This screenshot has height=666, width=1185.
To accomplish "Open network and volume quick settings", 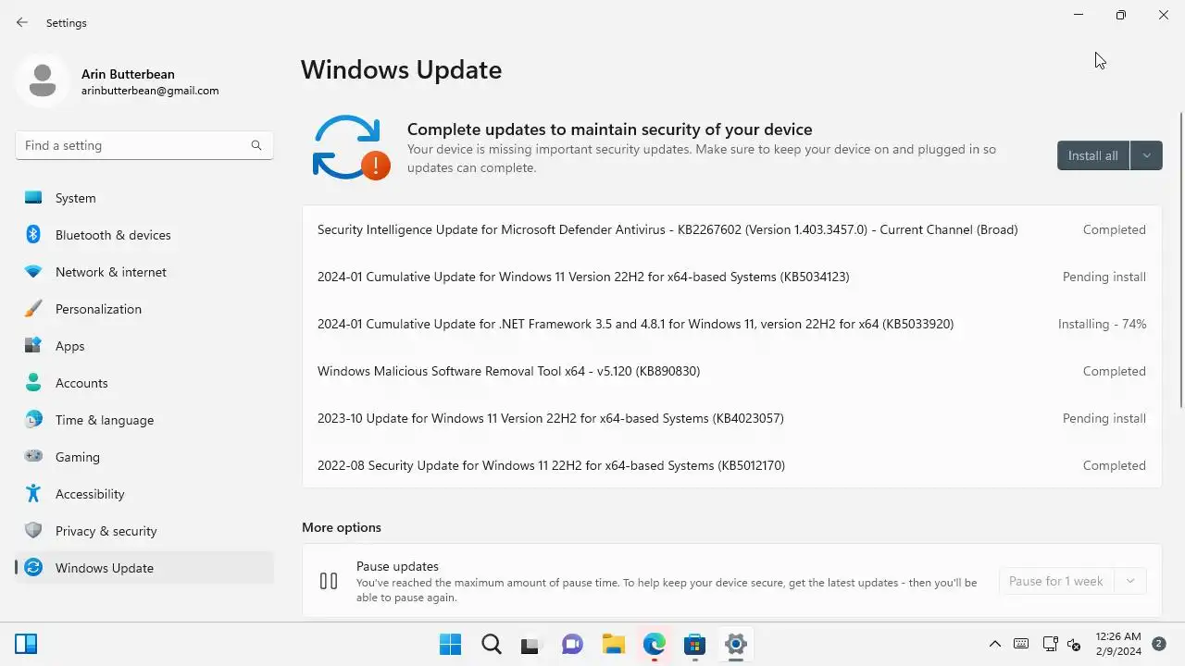I will click(1062, 644).
